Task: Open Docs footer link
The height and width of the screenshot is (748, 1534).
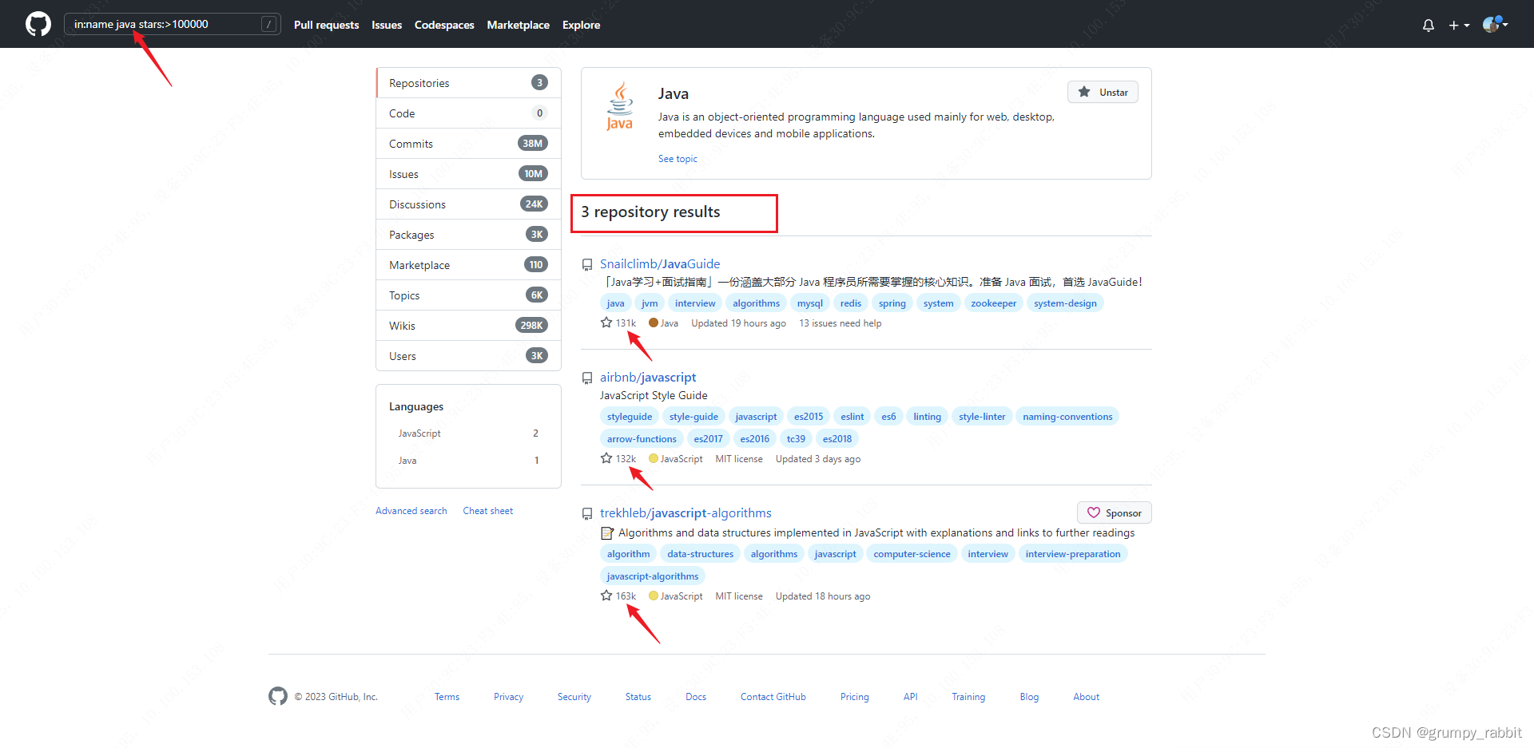Action: (696, 697)
